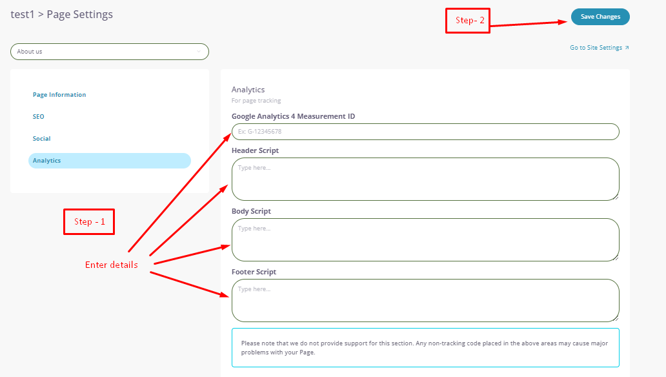The image size is (666, 377).
Task: Open the Go to Site Settings link
Action: 594,46
